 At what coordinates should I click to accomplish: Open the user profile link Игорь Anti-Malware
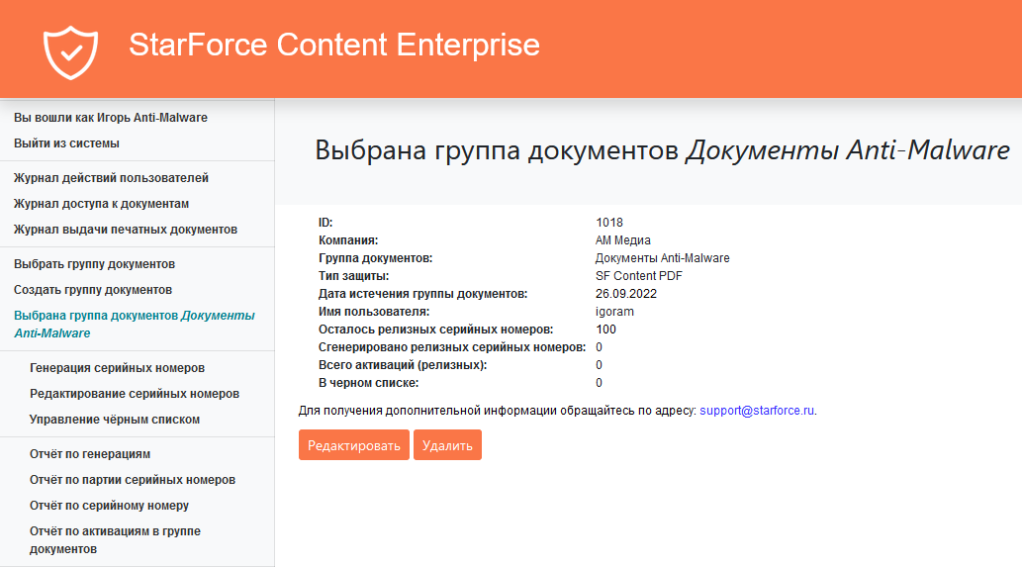pos(110,118)
